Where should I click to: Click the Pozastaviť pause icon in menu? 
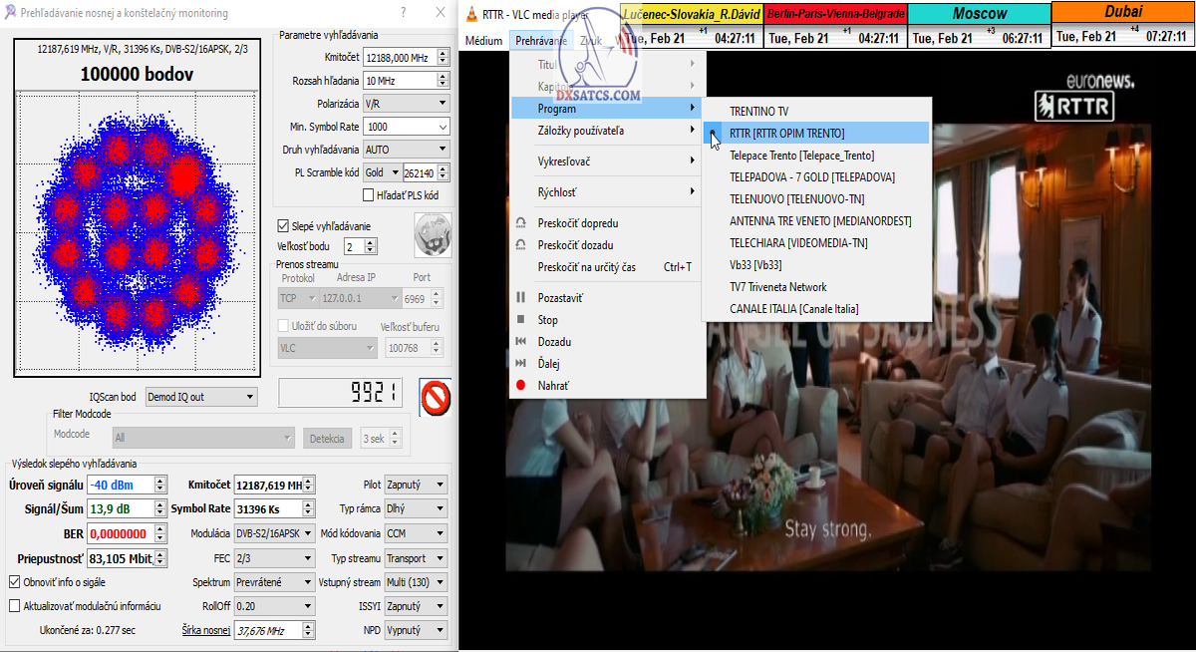(x=520, y=298)
